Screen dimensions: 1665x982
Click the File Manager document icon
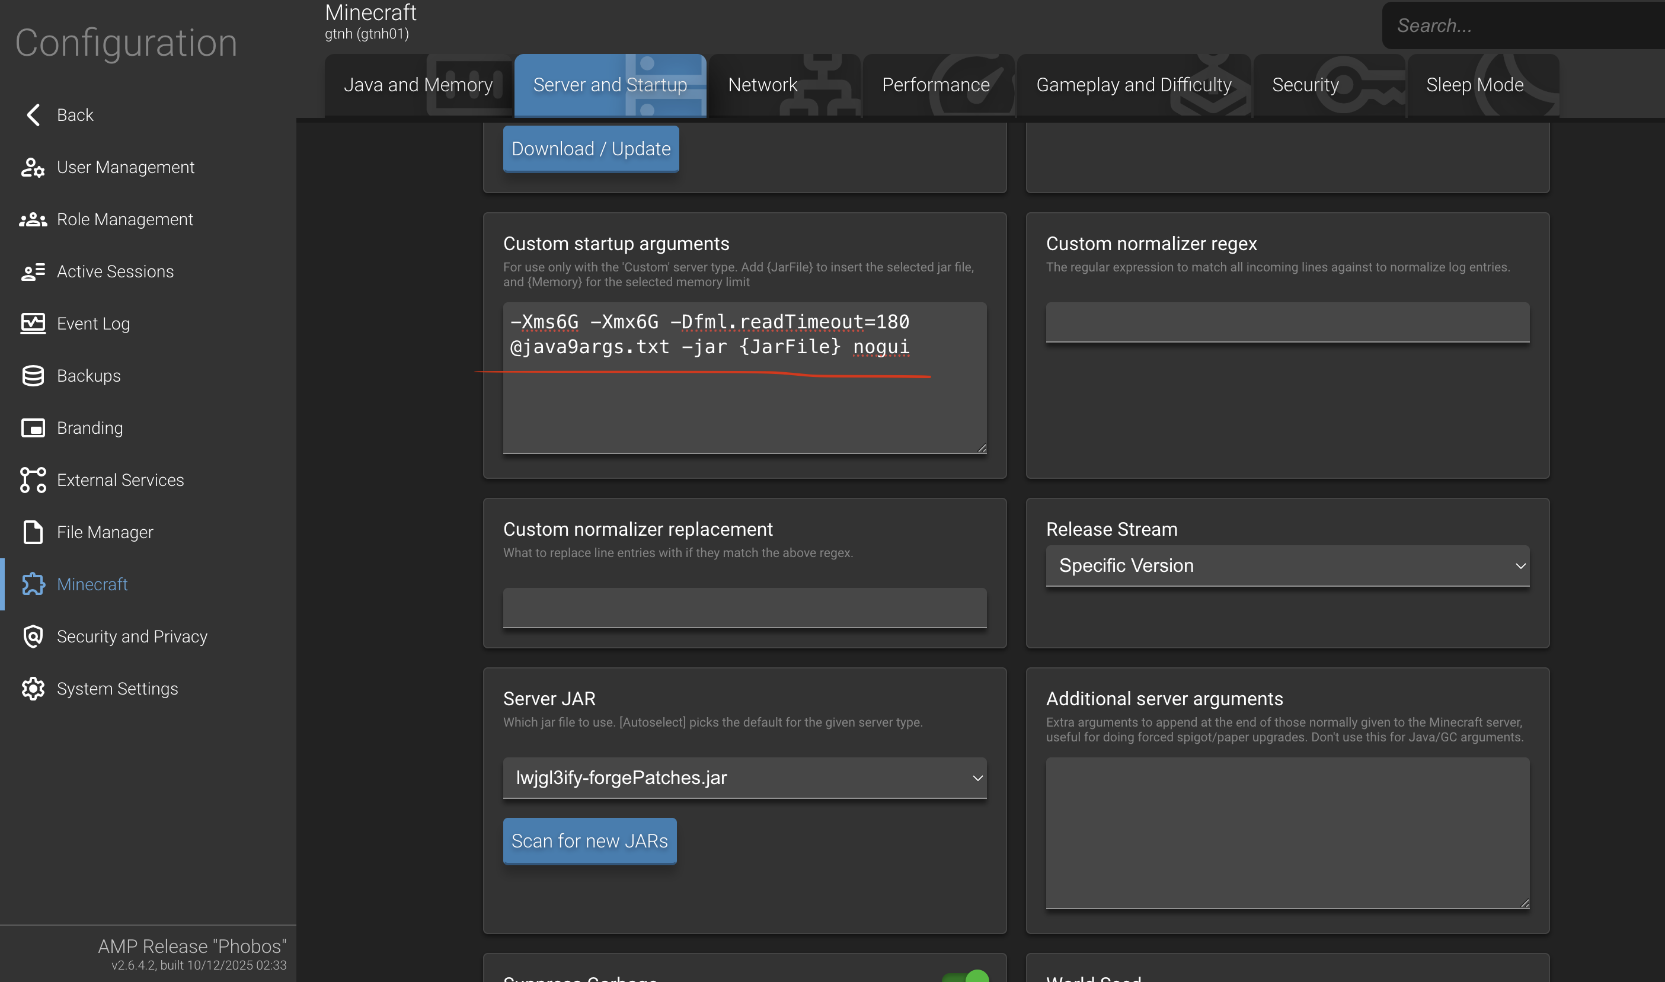point(33,532)
